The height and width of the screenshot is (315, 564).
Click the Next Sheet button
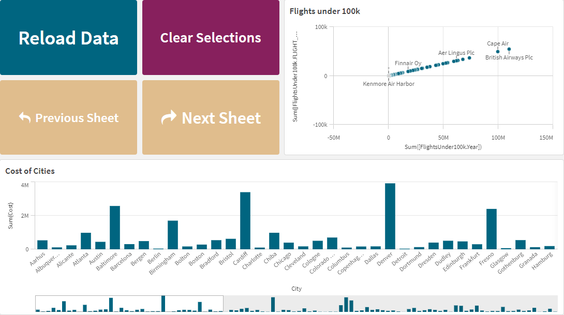point(210,117)
